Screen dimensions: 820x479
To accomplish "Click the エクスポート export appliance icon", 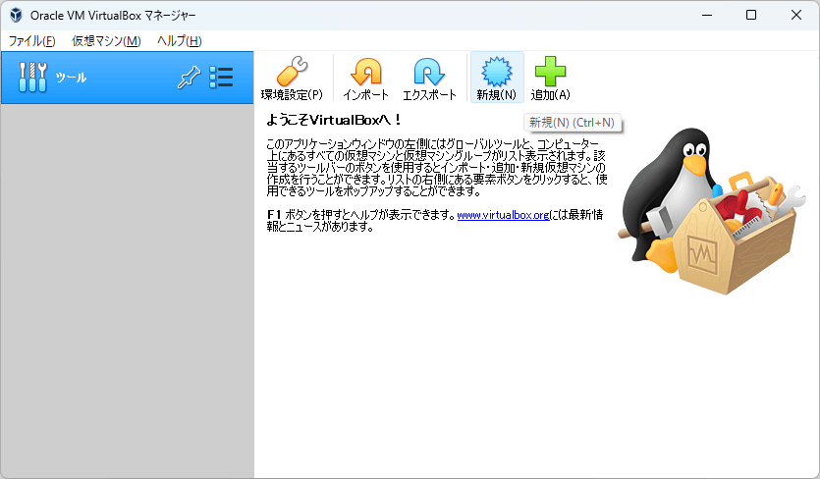I will (x=429, y=78).
